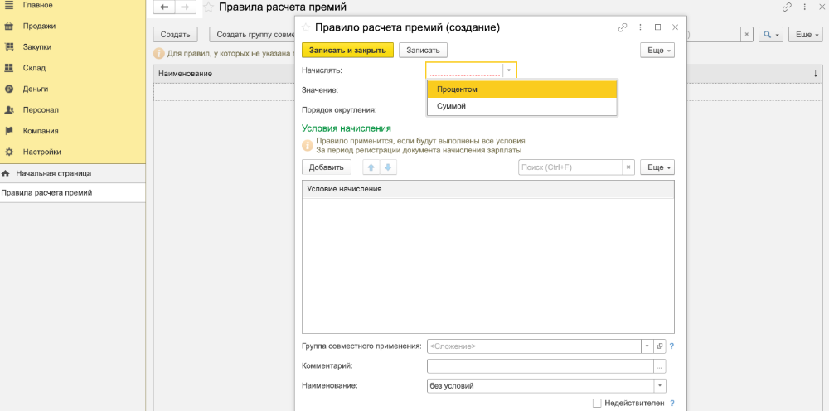Click the home icon of Начальная страница
Viewport: 829px width, 411px height.
6,173
